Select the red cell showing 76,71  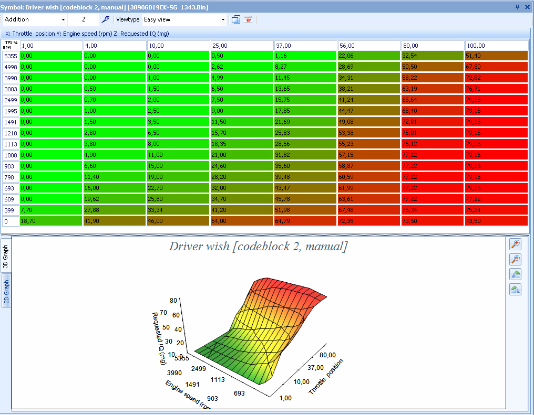[496, 89]
